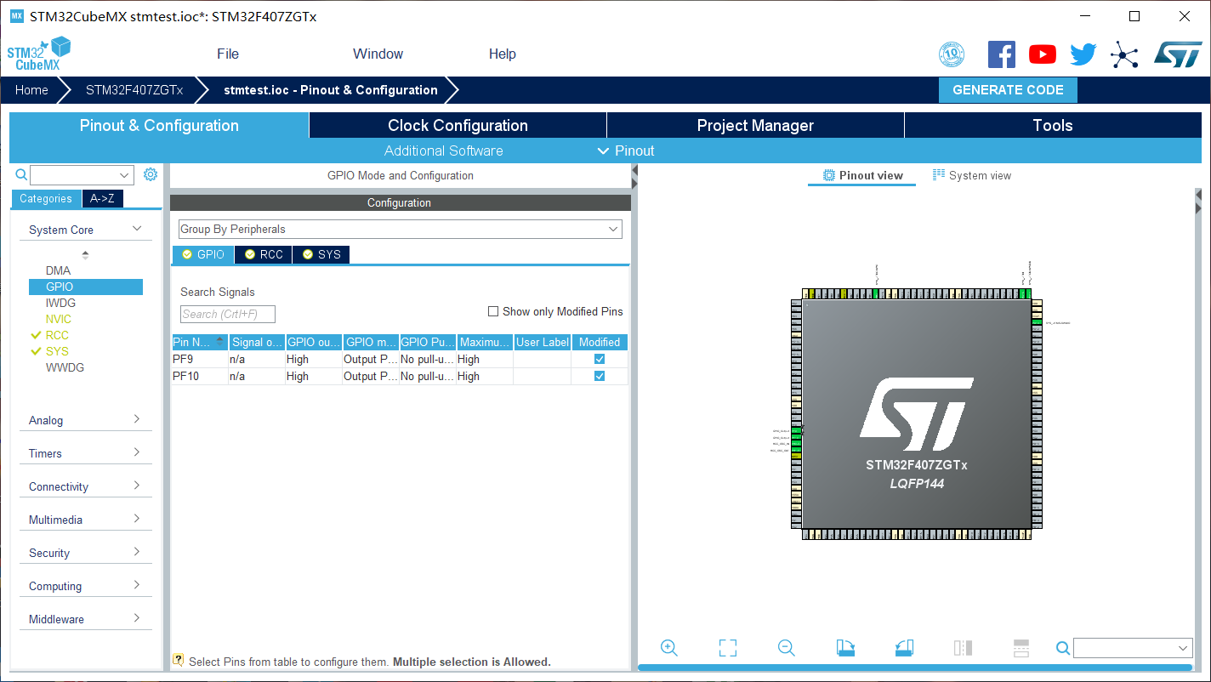Click the 10 years anniversary badge icon
Screen dimensions: 1211x682
pos(952,55)
